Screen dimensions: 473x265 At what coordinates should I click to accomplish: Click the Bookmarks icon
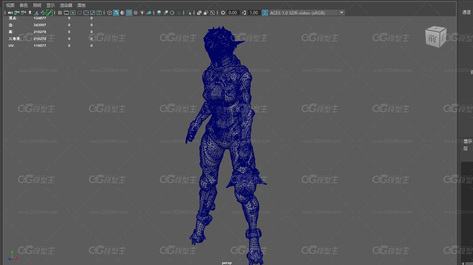(x=30, y=13)
